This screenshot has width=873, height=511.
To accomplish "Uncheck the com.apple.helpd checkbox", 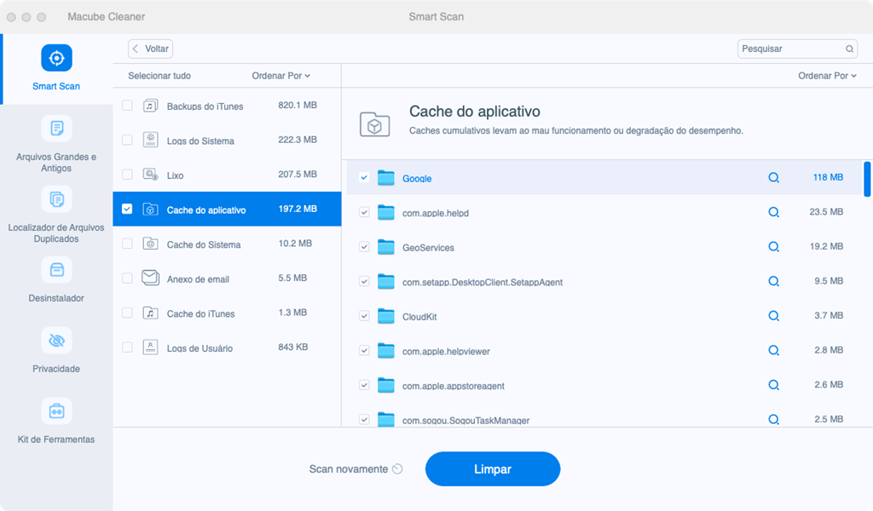I will (x=364, y=212).
